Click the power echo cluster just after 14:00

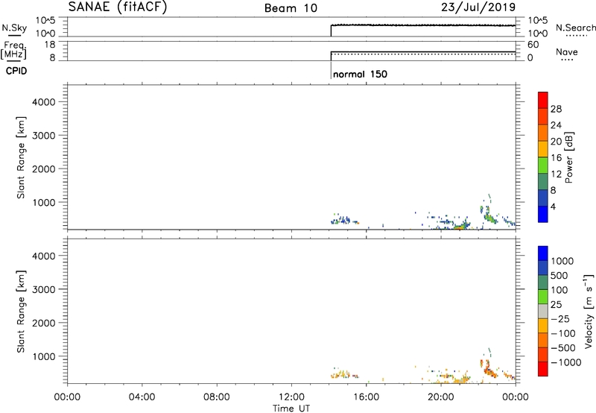tap(344, 220)
